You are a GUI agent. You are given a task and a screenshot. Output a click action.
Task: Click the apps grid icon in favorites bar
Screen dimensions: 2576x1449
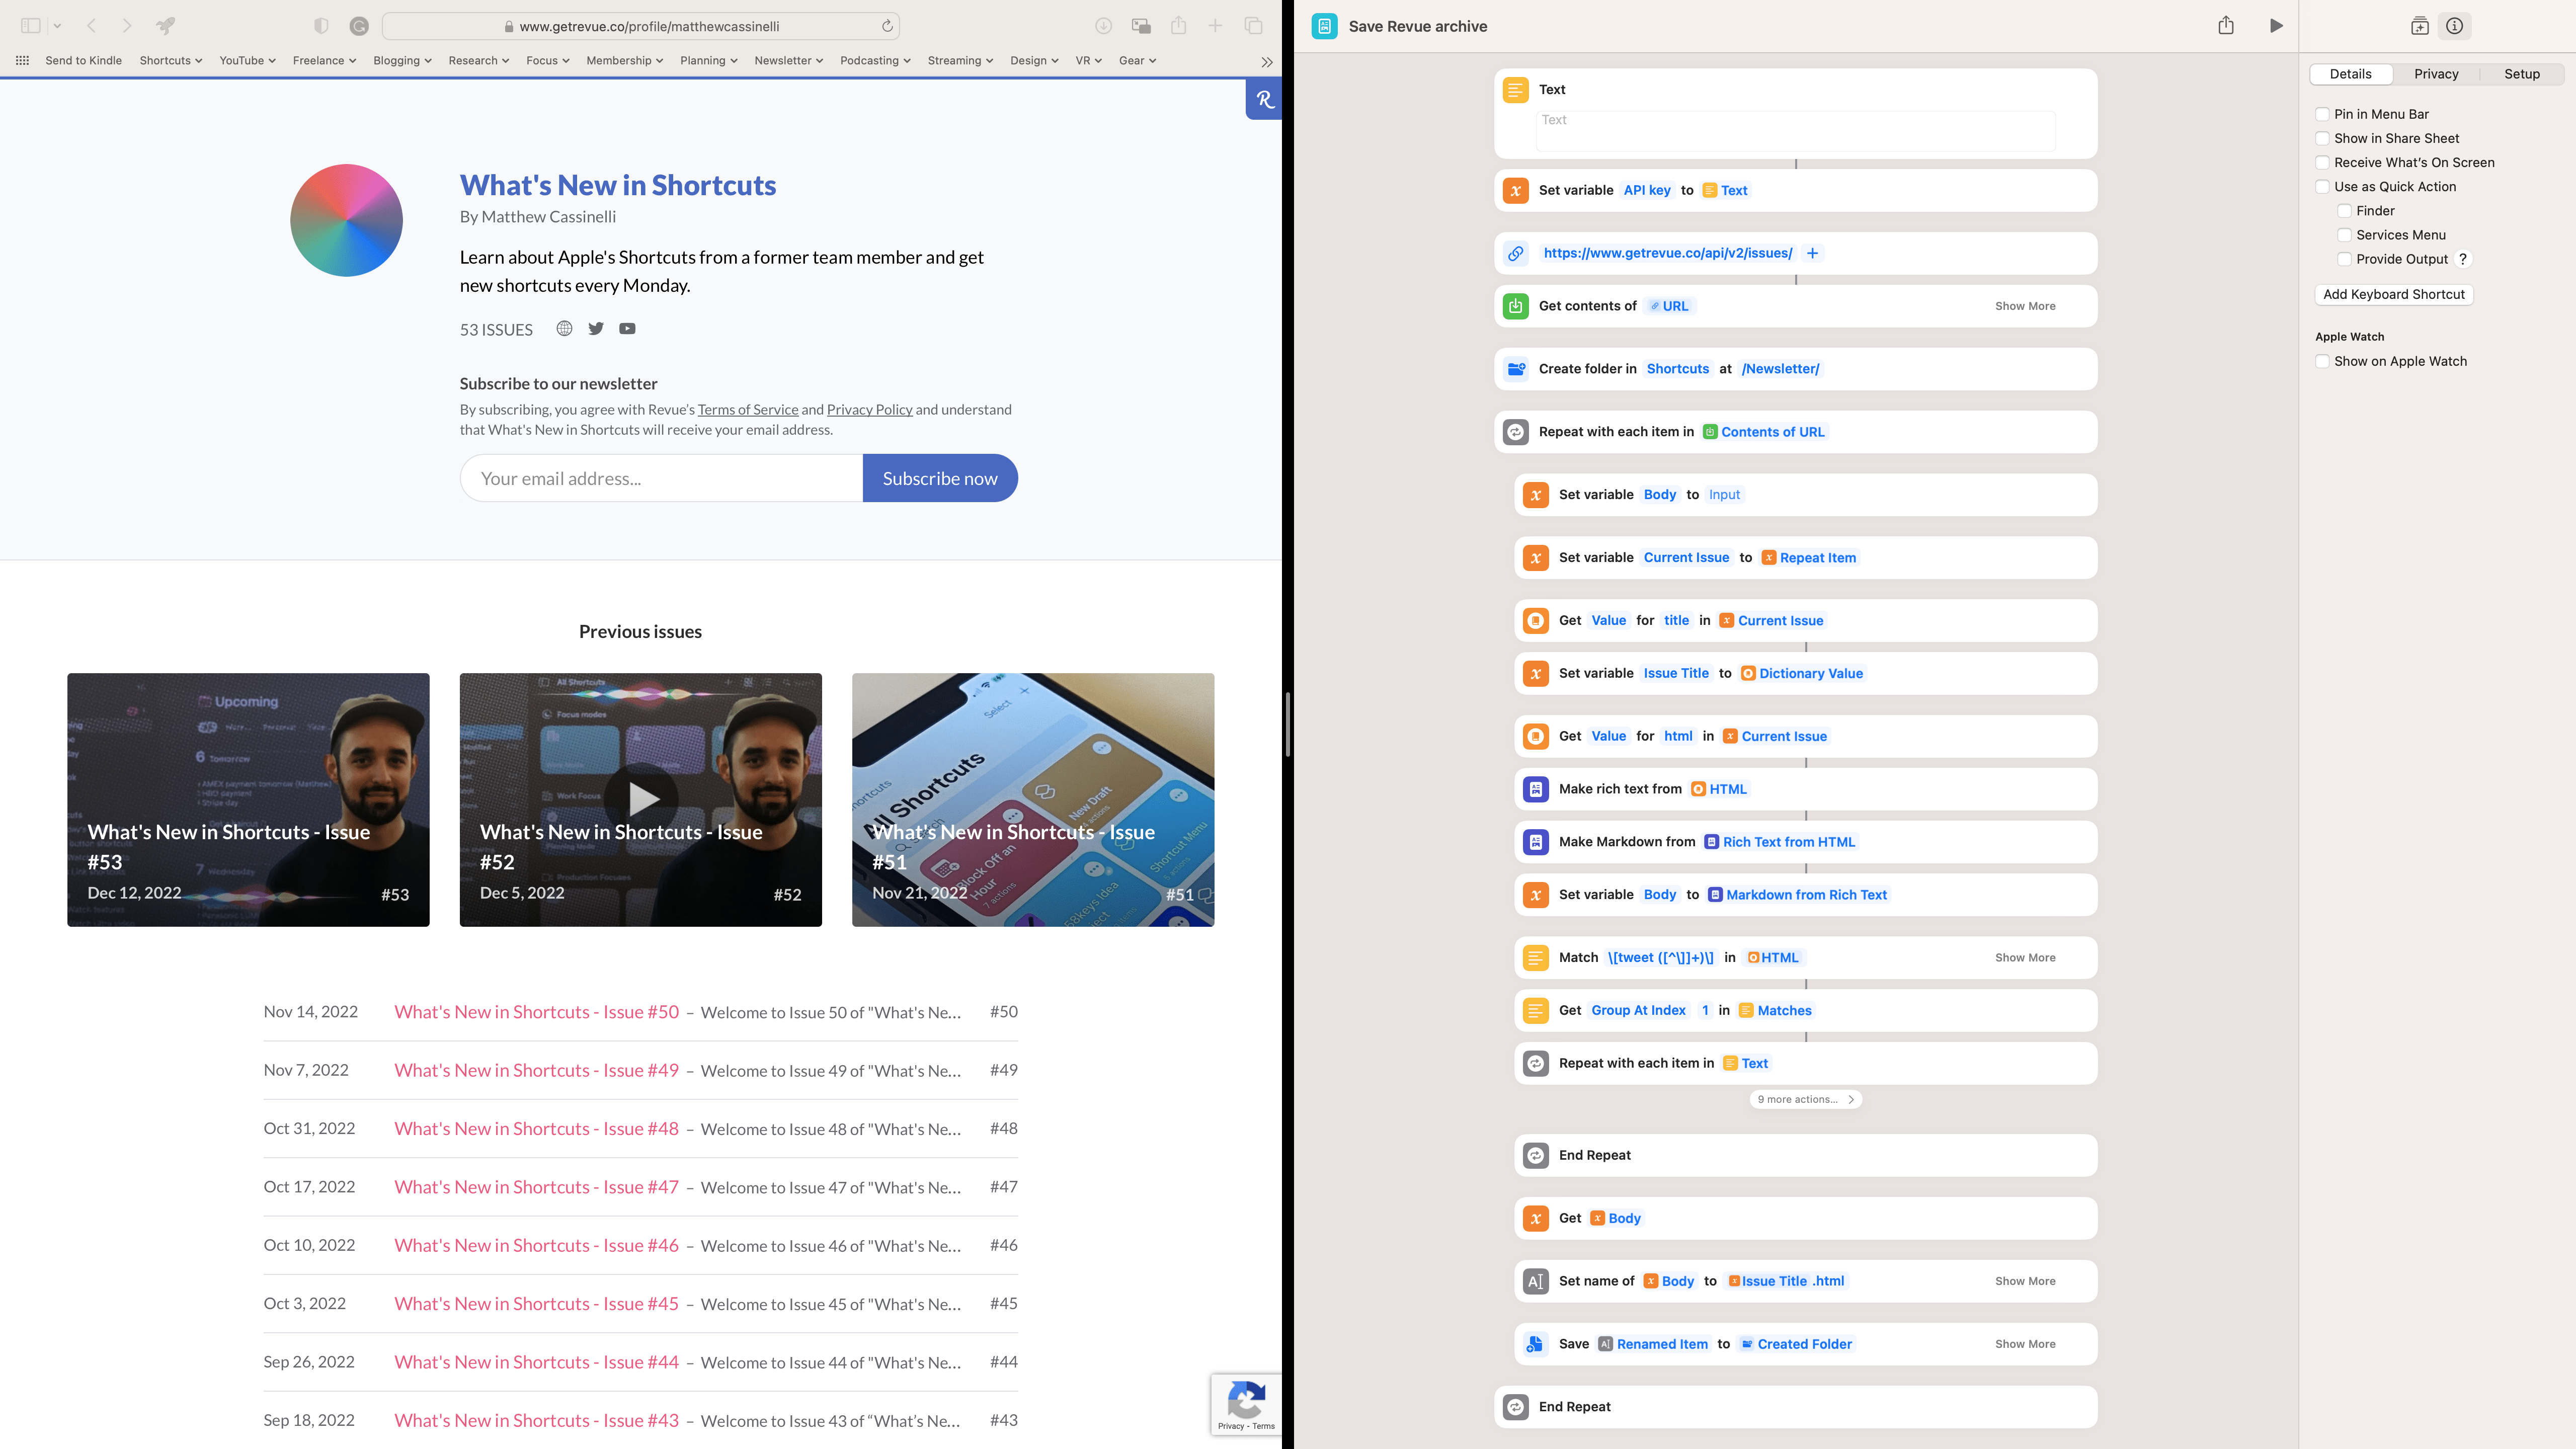22,61
